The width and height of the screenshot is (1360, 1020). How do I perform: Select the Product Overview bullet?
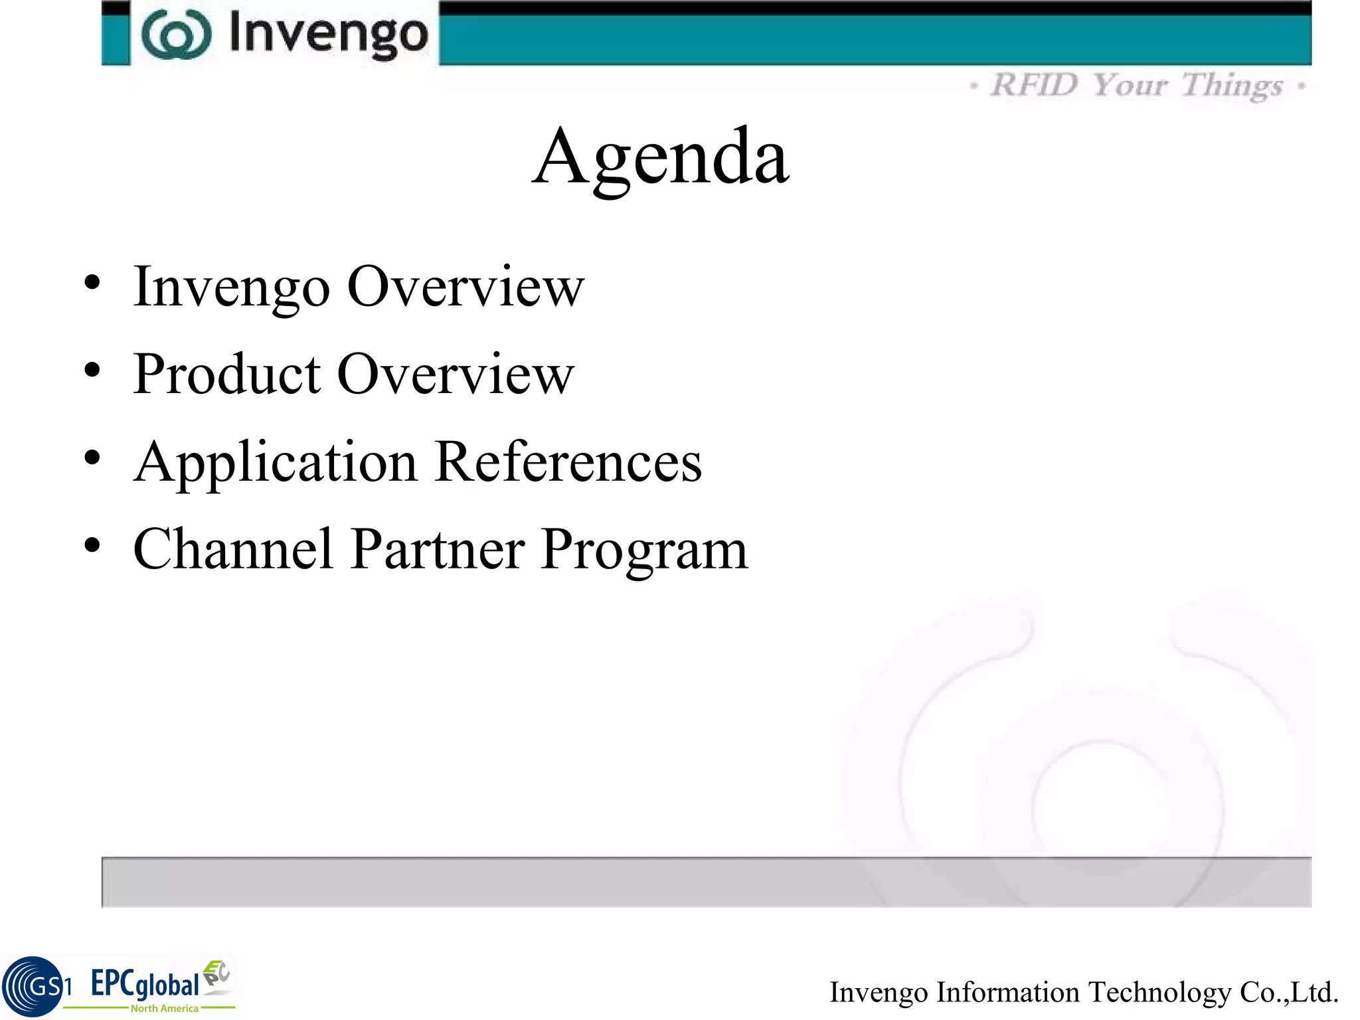[353, 374]
